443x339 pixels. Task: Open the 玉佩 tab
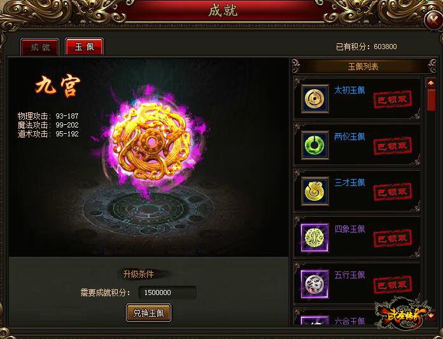pos(85,47)
